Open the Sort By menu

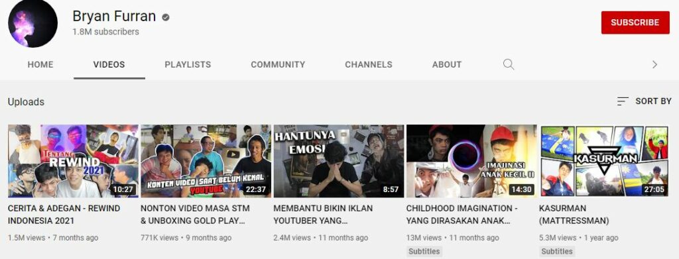click(644, 101)
